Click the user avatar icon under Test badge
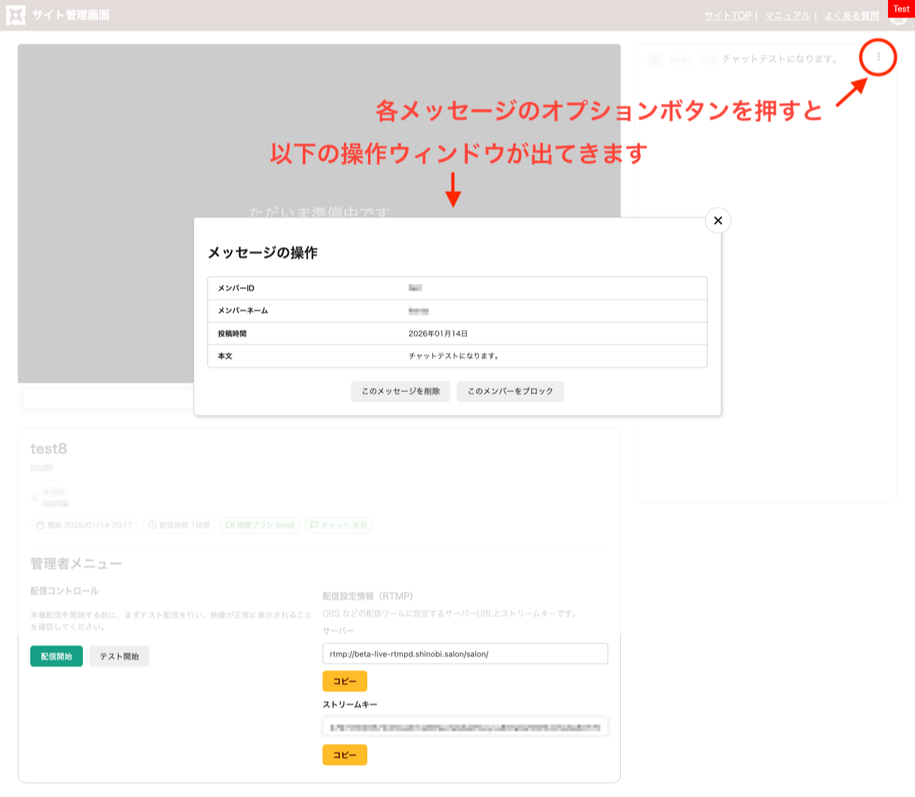This screenshot has width=915, height=797. click(898, 18)
